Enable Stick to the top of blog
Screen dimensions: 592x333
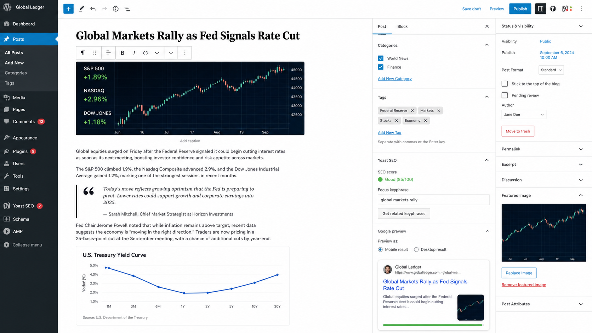505,84
